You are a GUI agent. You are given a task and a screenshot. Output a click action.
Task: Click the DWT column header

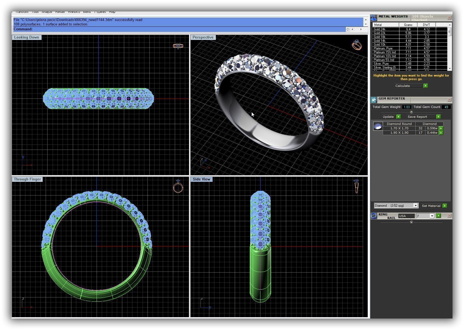click(x=426, y=25)
